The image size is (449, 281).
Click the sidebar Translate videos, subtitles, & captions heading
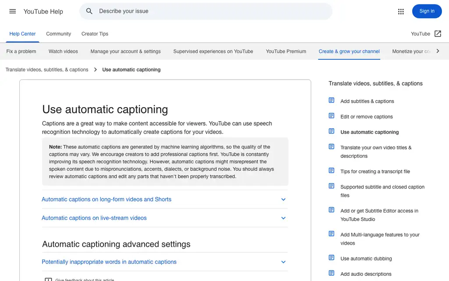(x=375, y=83)
